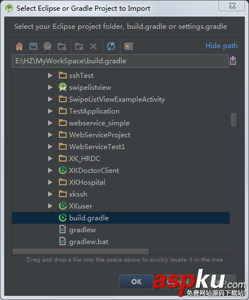Screen dimensions: 249x300
Task: Create a new folder using the toolbar icon
Action: click(79, 46)
